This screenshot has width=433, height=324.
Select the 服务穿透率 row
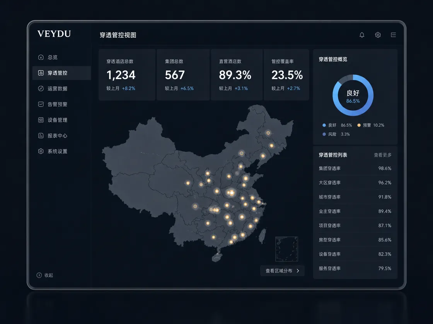pyautogui.click(x=355, y=268)
